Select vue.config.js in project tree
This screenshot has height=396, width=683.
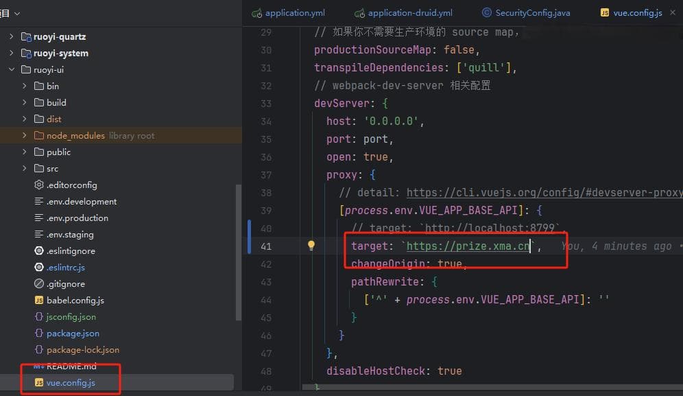(71, 382)
